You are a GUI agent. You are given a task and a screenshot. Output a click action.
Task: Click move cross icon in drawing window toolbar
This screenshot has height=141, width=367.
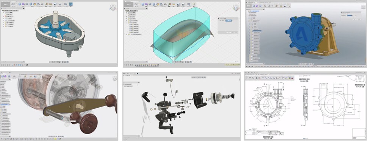[256, 78]
